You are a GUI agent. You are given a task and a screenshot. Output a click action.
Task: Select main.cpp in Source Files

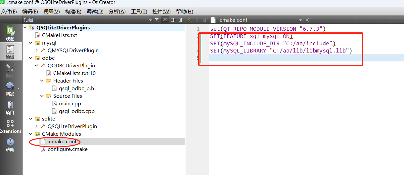click(70, 104)
